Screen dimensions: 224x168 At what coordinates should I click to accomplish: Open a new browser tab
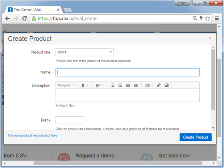point(68,10)
